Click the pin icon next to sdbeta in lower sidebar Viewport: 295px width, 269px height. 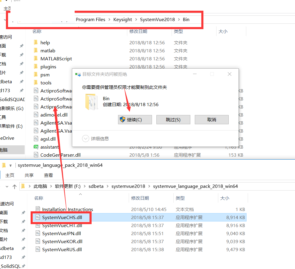point(23,248)
